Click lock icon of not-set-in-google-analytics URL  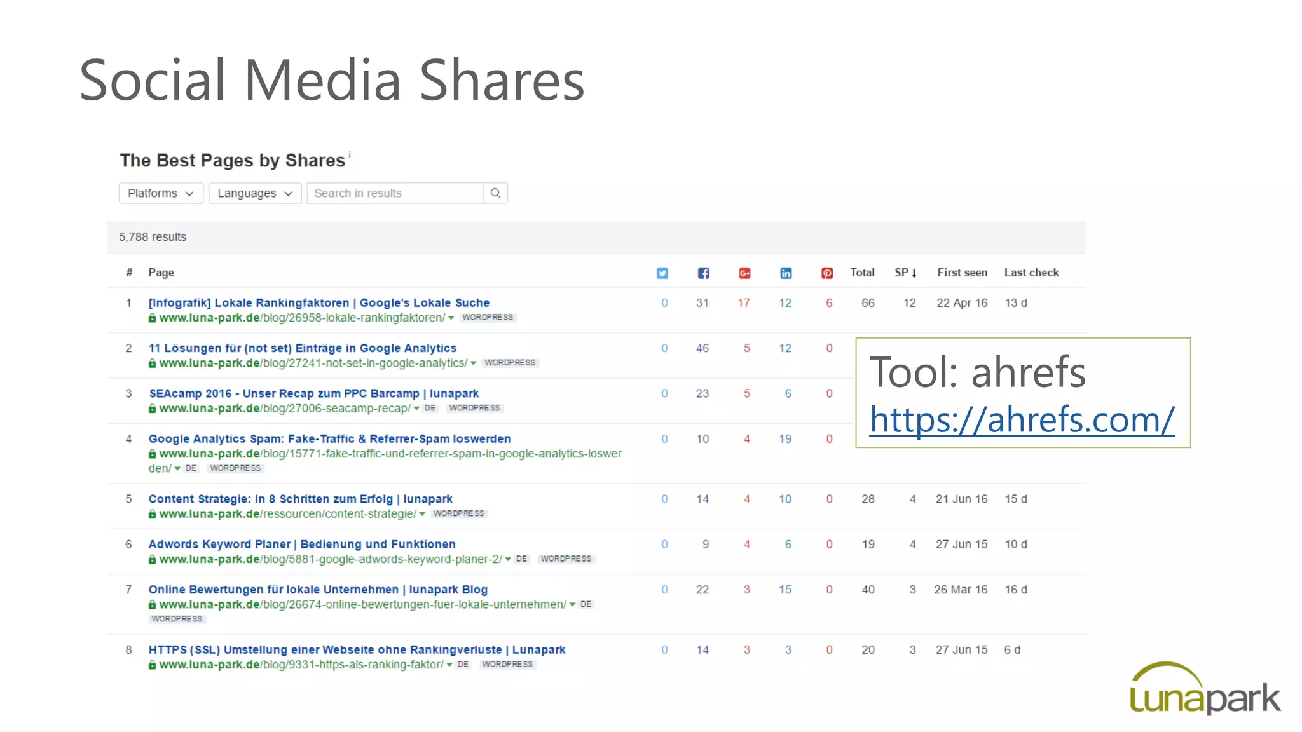(x=152, y=363)
